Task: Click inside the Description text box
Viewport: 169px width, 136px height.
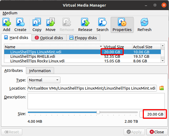Action: point(96,101)
